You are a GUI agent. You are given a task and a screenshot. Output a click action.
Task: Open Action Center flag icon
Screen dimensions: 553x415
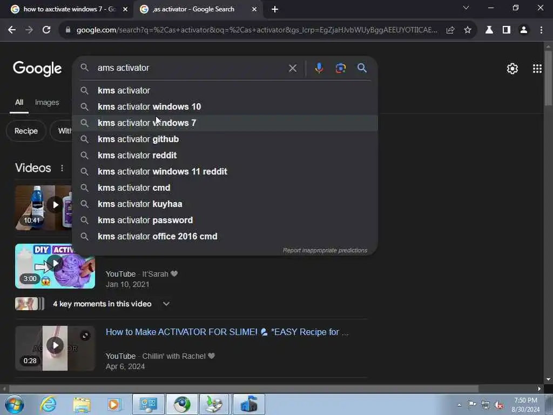(x=472, y=405)
